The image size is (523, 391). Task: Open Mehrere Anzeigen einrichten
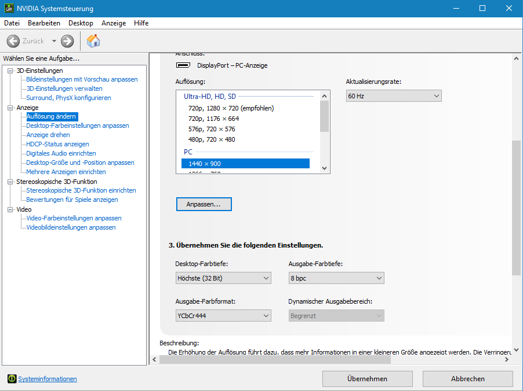[x=66, y=172]
